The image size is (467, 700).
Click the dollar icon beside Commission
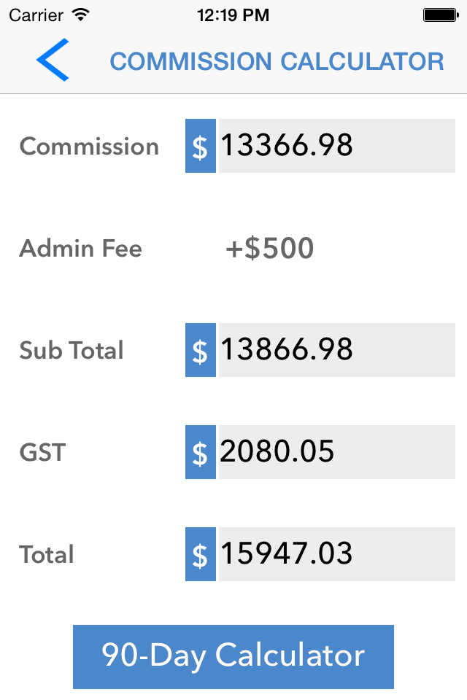click(201, 146)
